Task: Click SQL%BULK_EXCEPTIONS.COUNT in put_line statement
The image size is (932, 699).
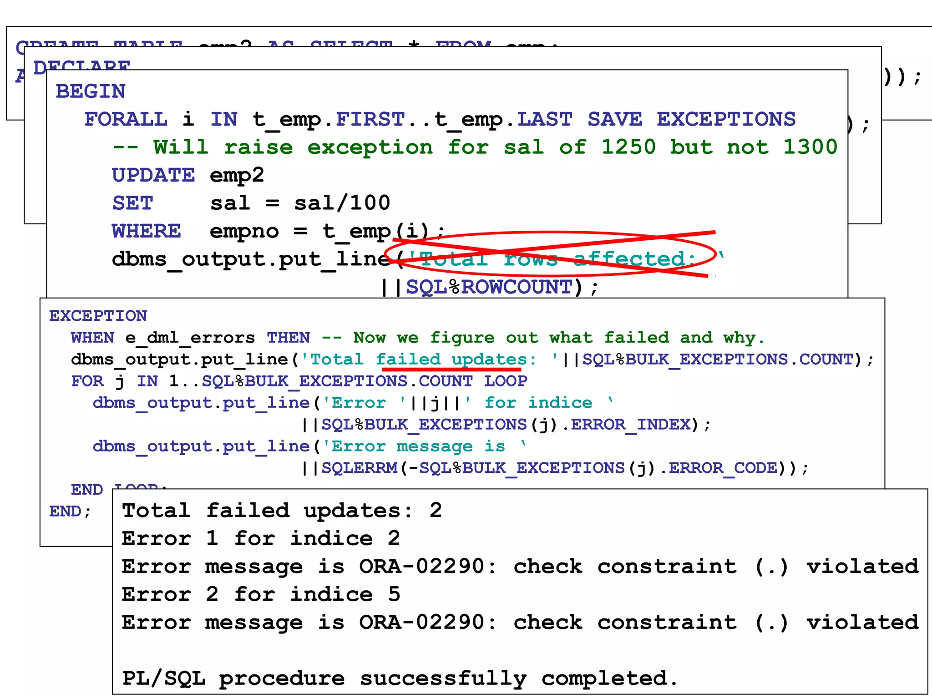Action: click(718, 360)
